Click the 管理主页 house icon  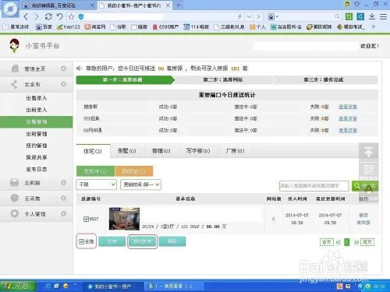pyautogui.click(x=15, y=69)
